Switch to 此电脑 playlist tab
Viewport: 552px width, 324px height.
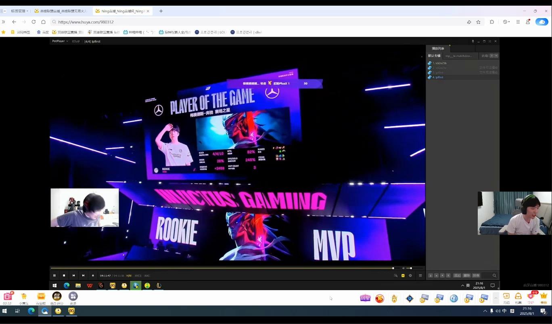pos(484,56)
